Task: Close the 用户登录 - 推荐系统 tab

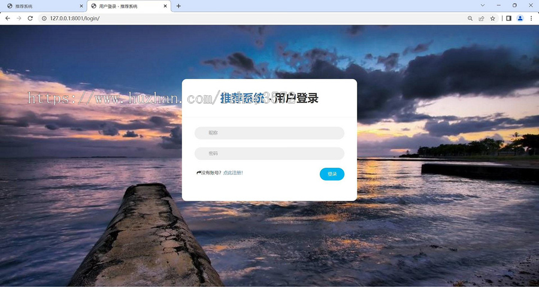Action: 165,6
